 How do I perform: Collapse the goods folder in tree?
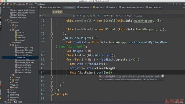(x=11, y=45)
